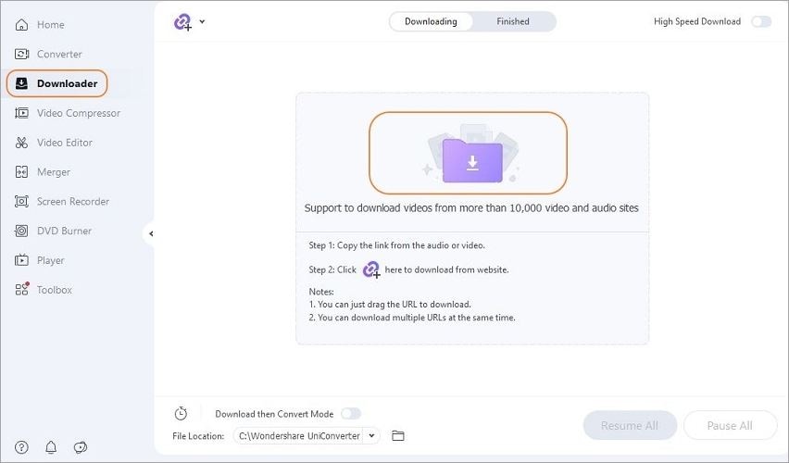Image resolution: width=789 pixels, height=463 pixels.
Task: Expand the File Location dropdown arrow
Action: [x=371, y=436]
